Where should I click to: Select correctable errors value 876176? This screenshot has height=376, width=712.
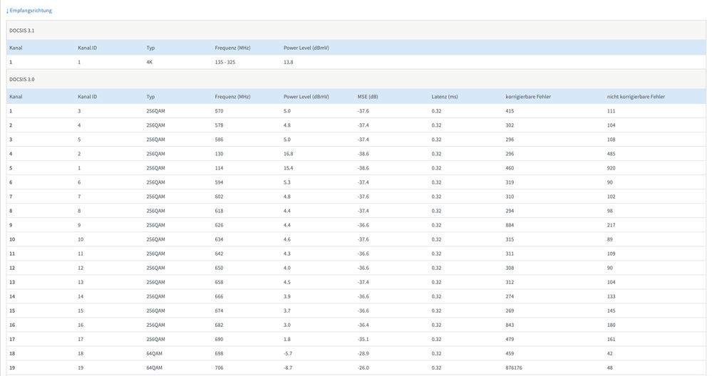click(514, 368)
